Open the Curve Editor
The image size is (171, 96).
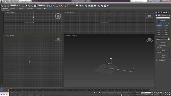92,6
